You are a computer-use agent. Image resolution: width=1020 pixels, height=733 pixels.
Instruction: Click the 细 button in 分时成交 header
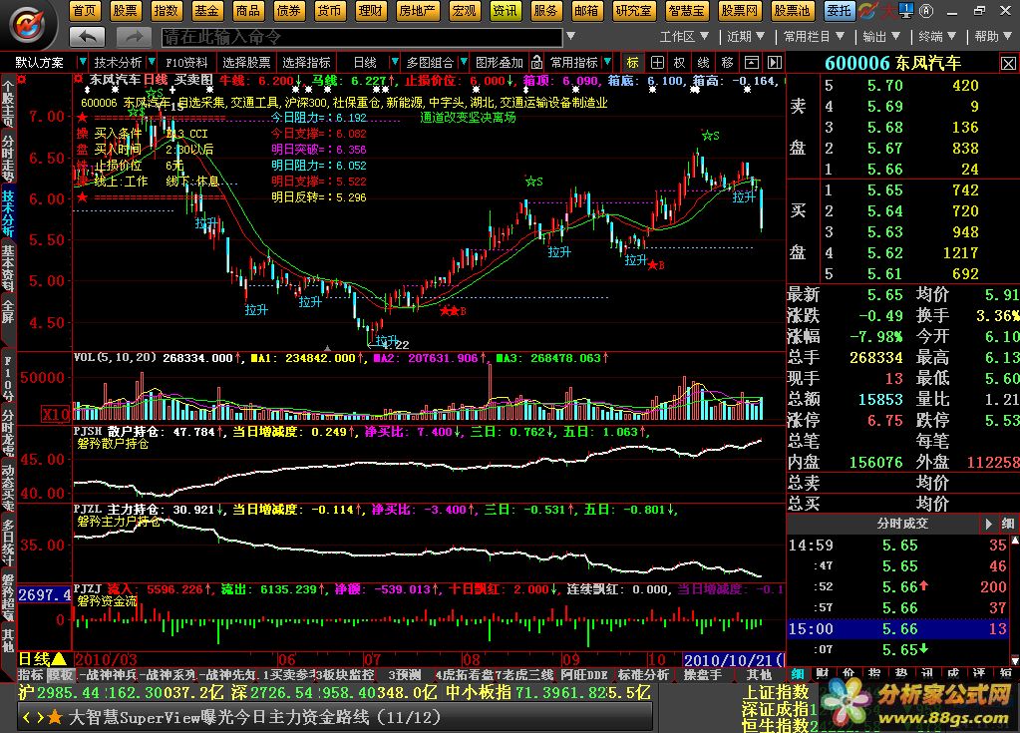(1008, 524)
